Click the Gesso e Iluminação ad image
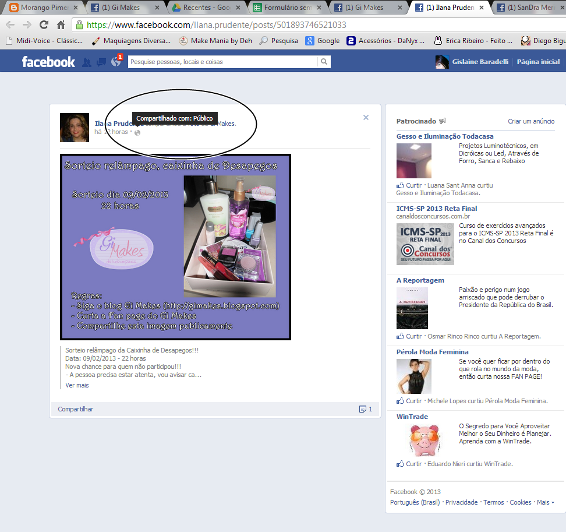Screen dimensions: 566x532 [413, 161]
